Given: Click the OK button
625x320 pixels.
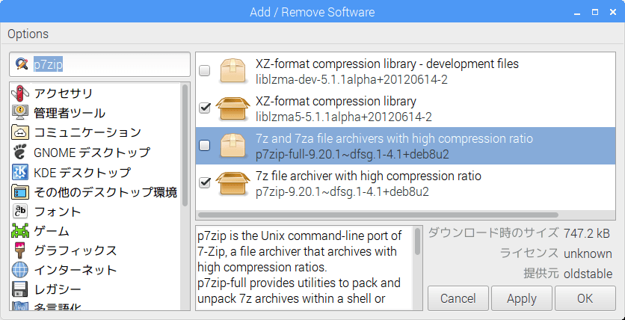Looking at the screenshot, I should click(x=585, y=298).
